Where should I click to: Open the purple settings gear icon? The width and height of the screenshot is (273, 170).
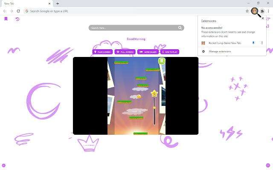tap(4, 165)
